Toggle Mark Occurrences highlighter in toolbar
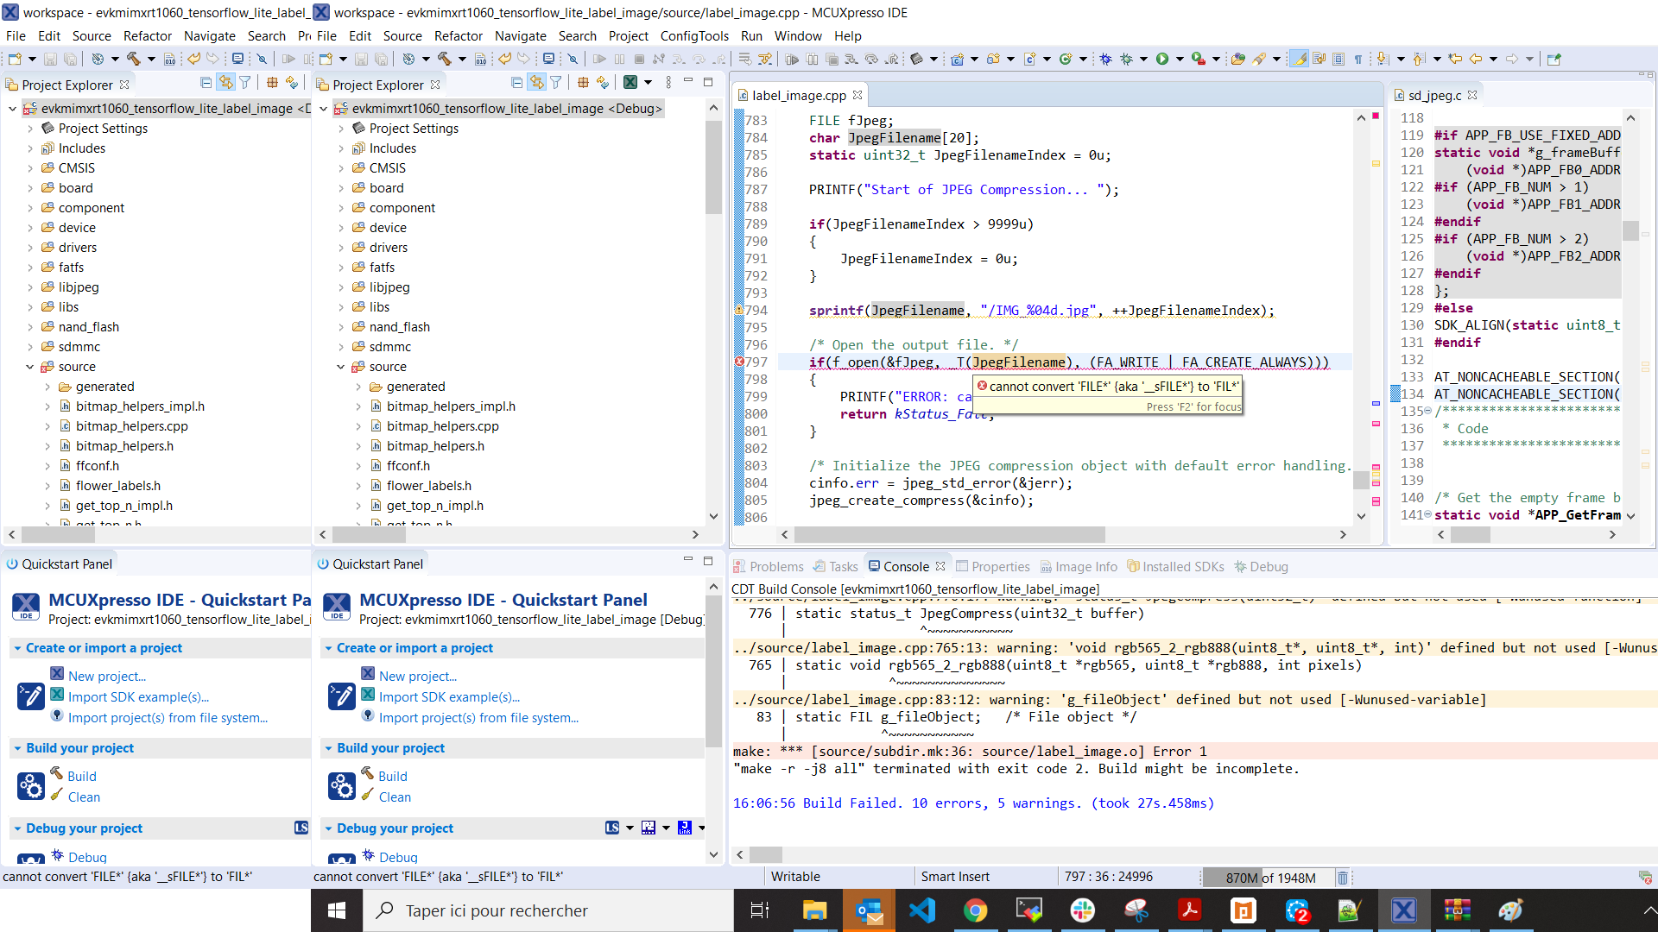The width and height of the screenshot is (1658, 932). pyautogui.click(x=1298, y=59)
